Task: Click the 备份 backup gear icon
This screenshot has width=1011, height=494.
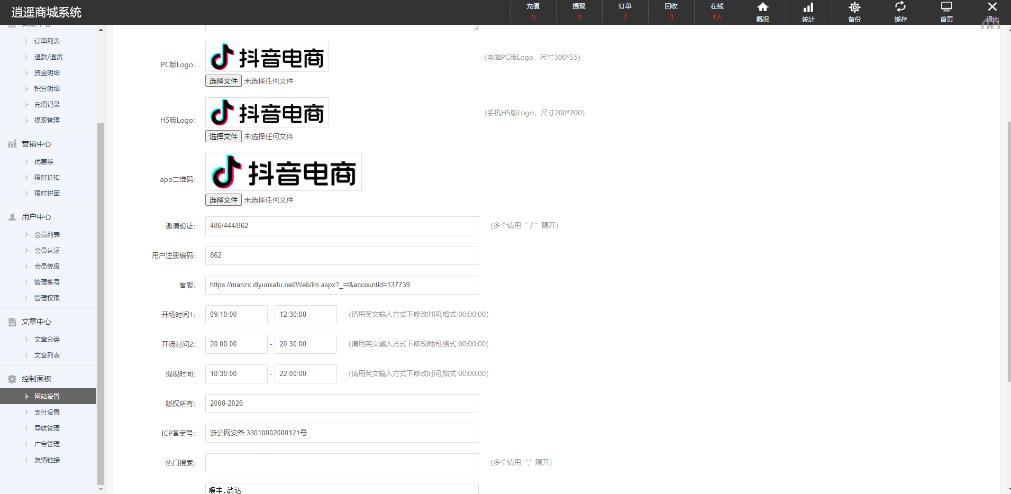Action: [854, 12]
